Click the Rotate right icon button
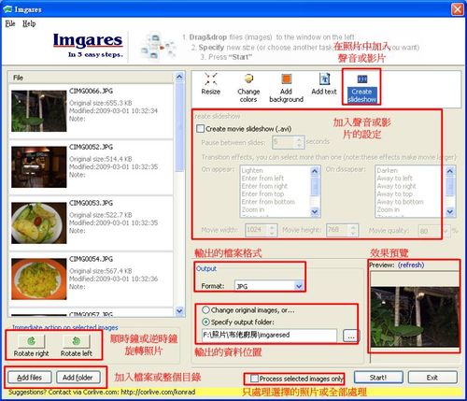This screenshot has width=467, height=401. tap(32, 341)
